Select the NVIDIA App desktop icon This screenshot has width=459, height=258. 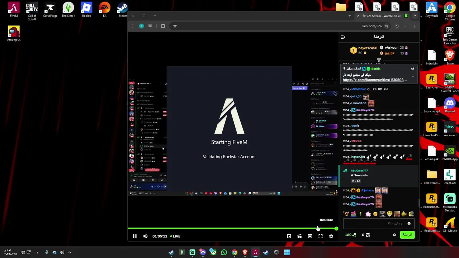pyautogui.click(x=450, y=153)
